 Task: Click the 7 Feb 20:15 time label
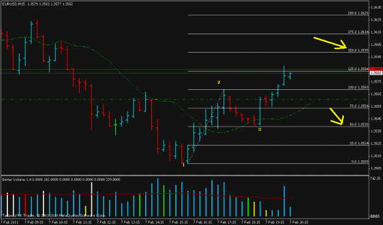(299, 223)
